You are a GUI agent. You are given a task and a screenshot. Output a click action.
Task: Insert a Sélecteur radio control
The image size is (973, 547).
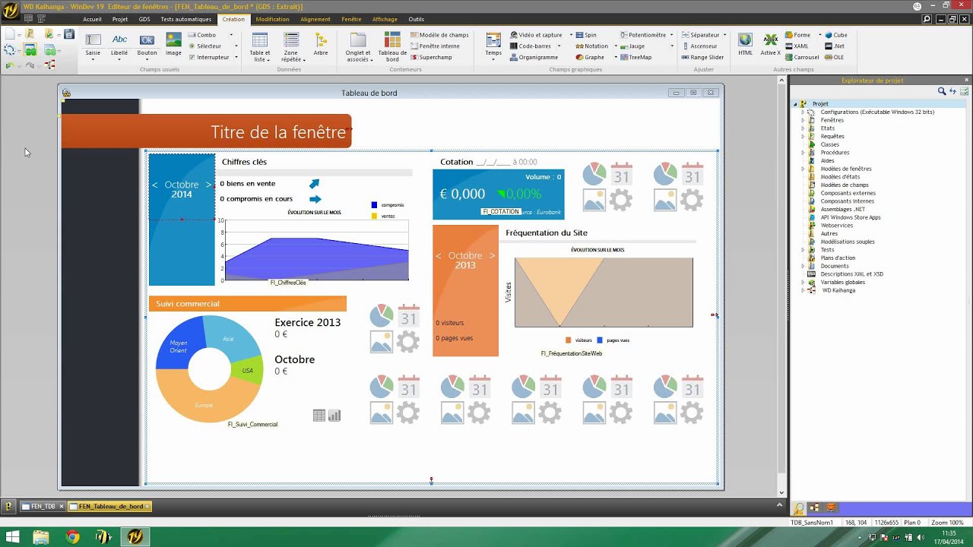pos(204,46)
